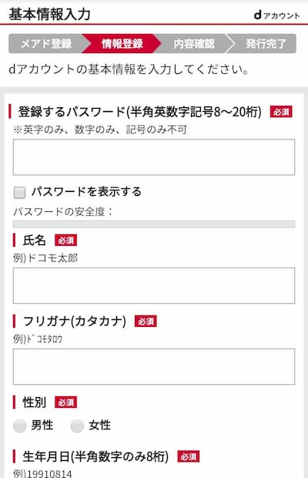
Task: Click the password strength meter bar
Action: [154, 224]
